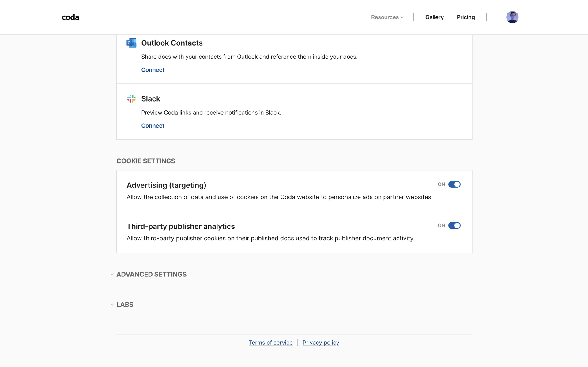Viewport: 588px width, 367px height.
Task: Open the Privacy policy link
Action: 321,343
